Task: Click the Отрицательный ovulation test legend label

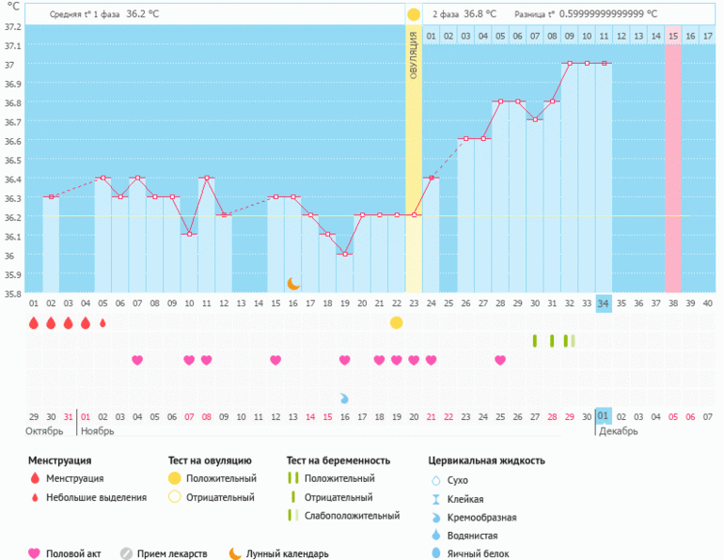Action: 221,497
